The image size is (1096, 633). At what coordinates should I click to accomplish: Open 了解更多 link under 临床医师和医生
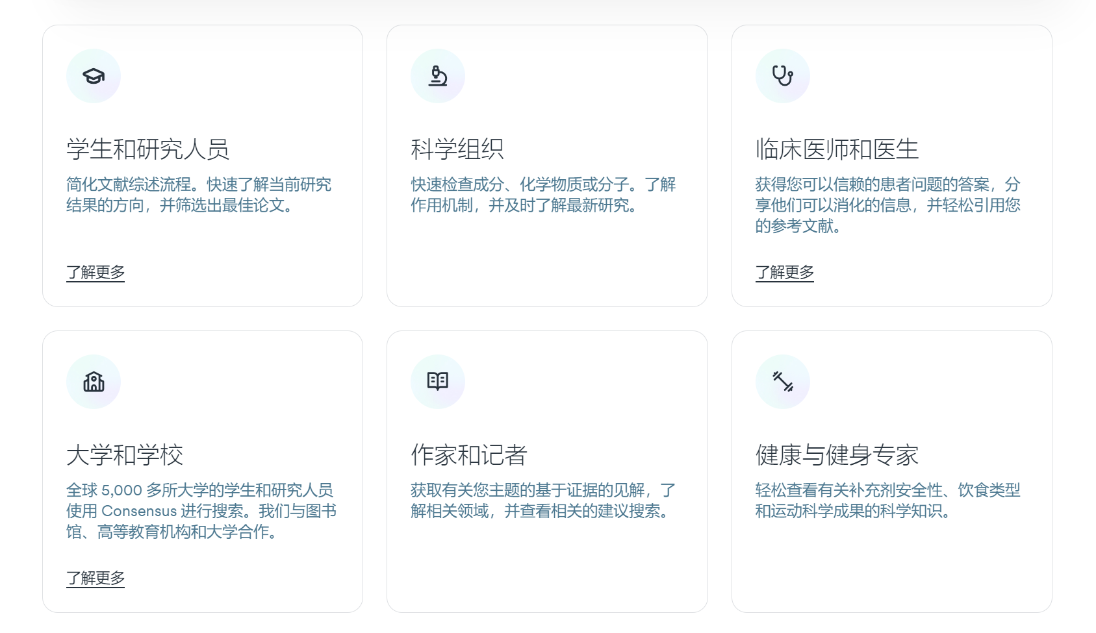784,272
